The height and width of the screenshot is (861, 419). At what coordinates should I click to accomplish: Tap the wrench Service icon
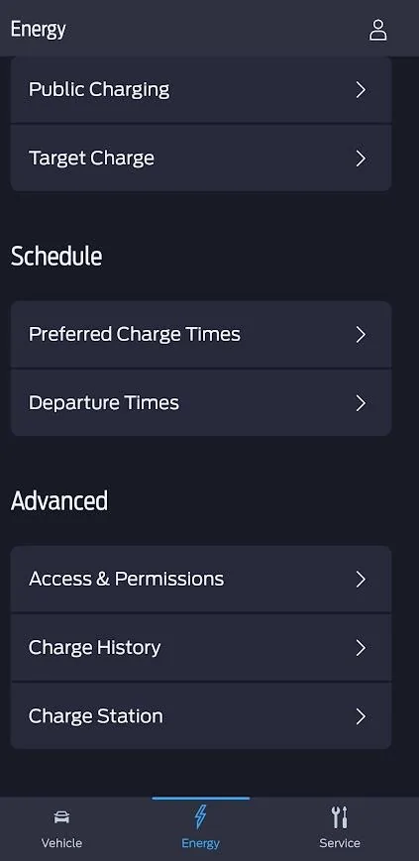pyautogui.click(x=340, y=817)
